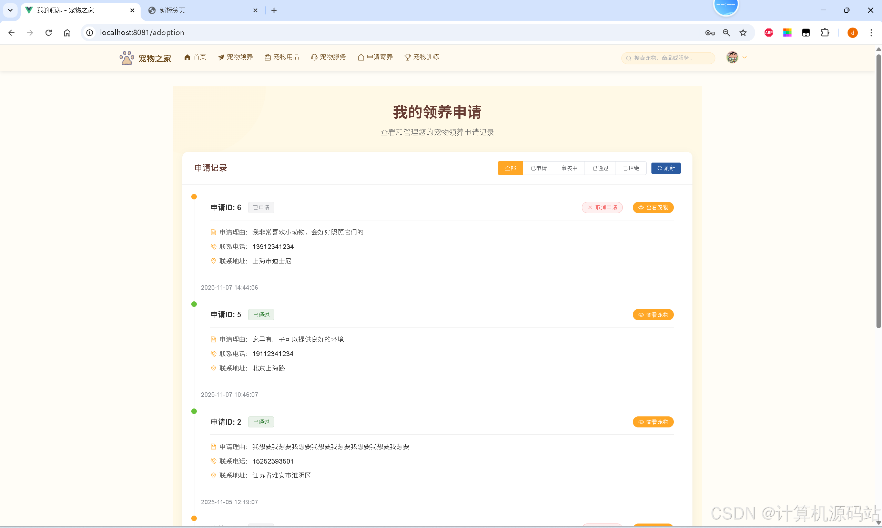
Task: Close the 我的领养 - 宠物之家 tab
Action: (132, 10)
